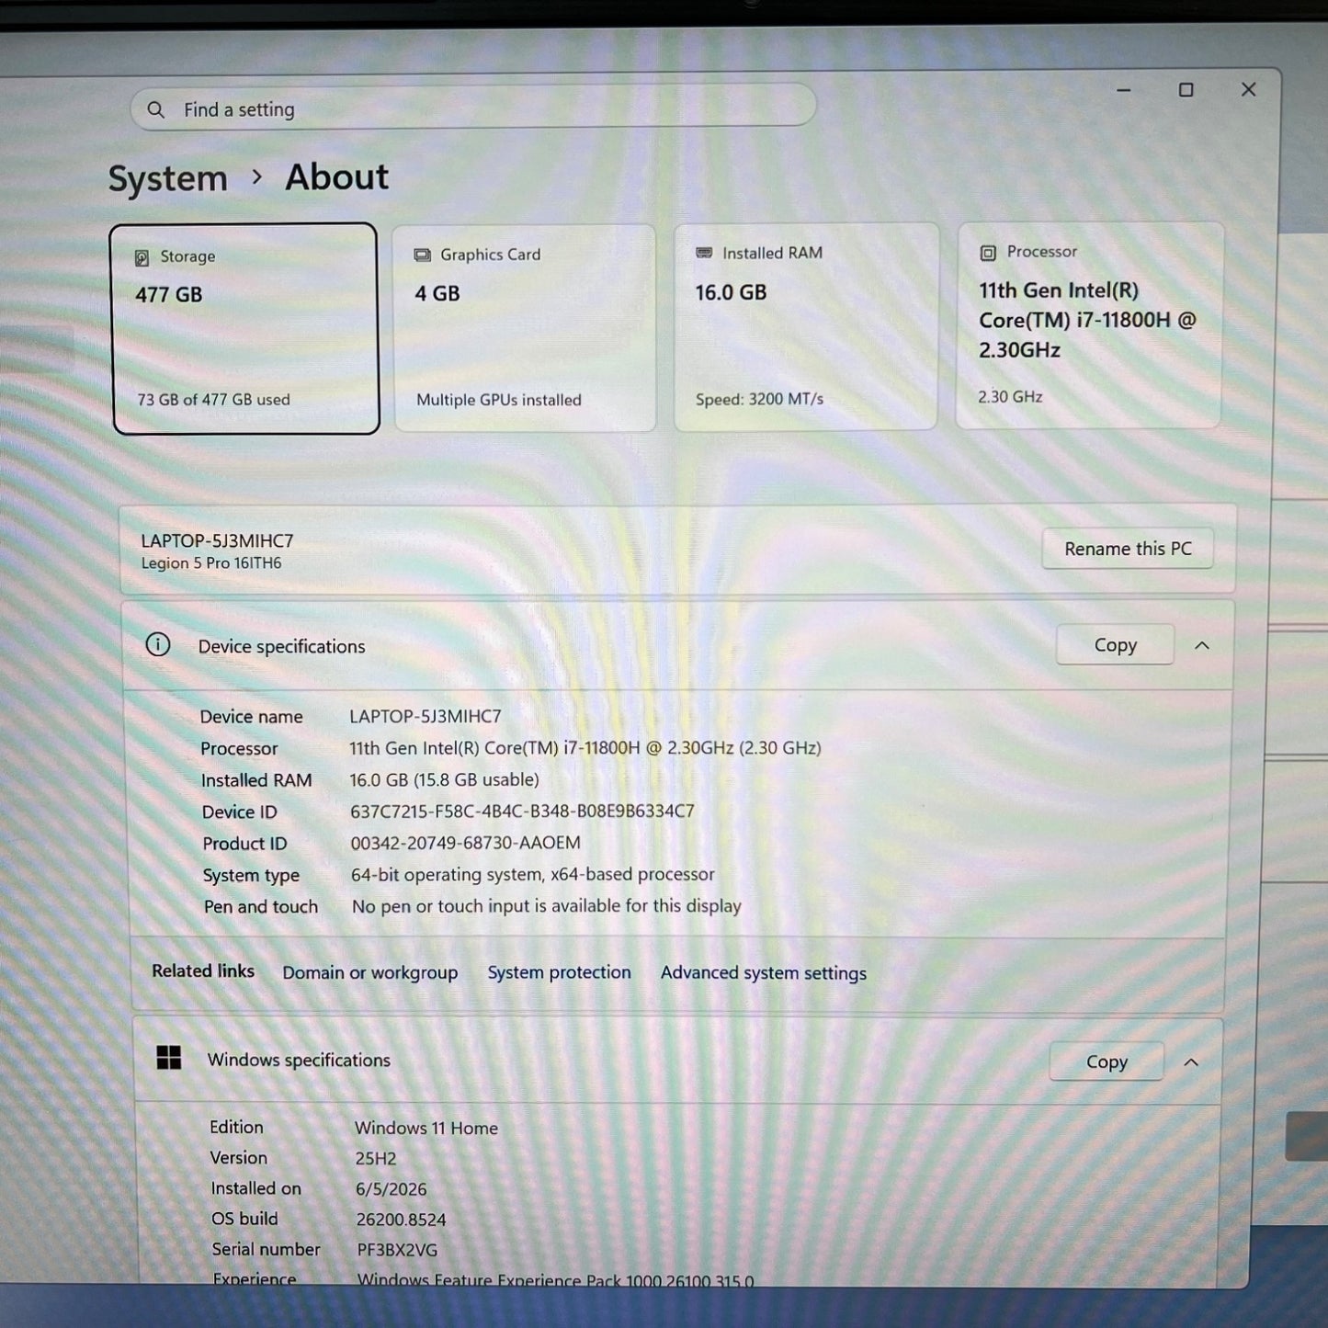Viewport: 1328px width, 1328px height.
Task: Click the LAPTOP-5J3MIHC7 PC name heading
Action: tap(217, 540)
